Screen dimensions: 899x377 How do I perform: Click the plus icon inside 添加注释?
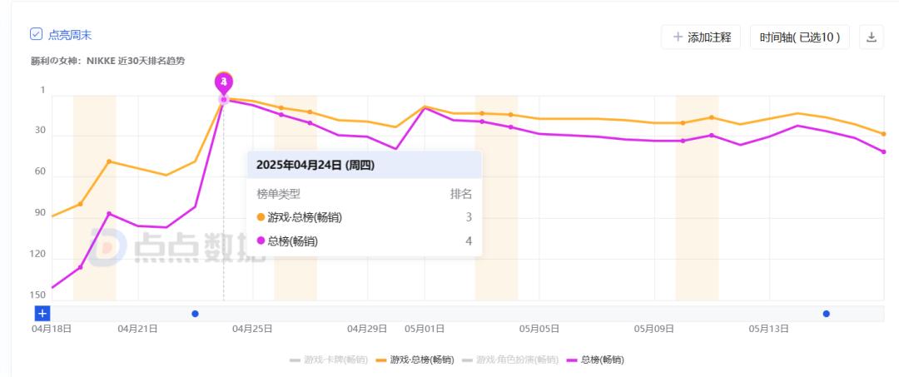(678, 37)
